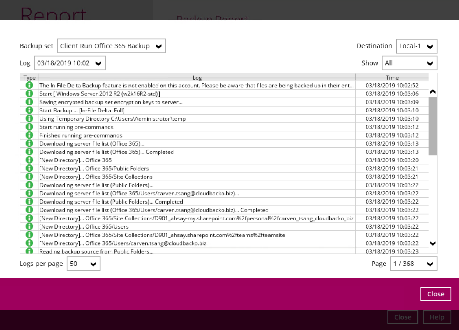Click info icon beside 'Reading backup source' entry
459x330 pixels.
pos(29,251)
